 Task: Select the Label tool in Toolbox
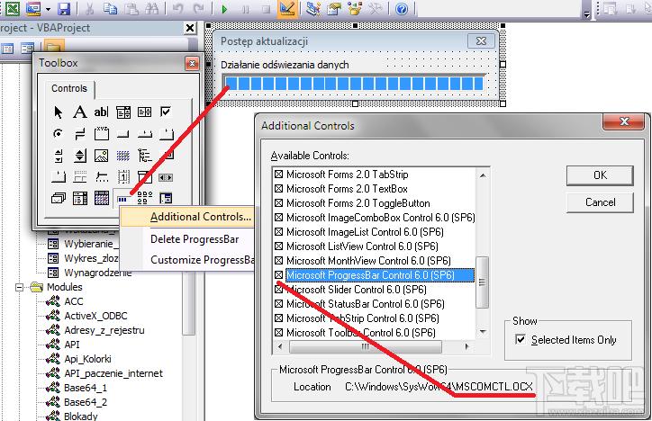79,112
